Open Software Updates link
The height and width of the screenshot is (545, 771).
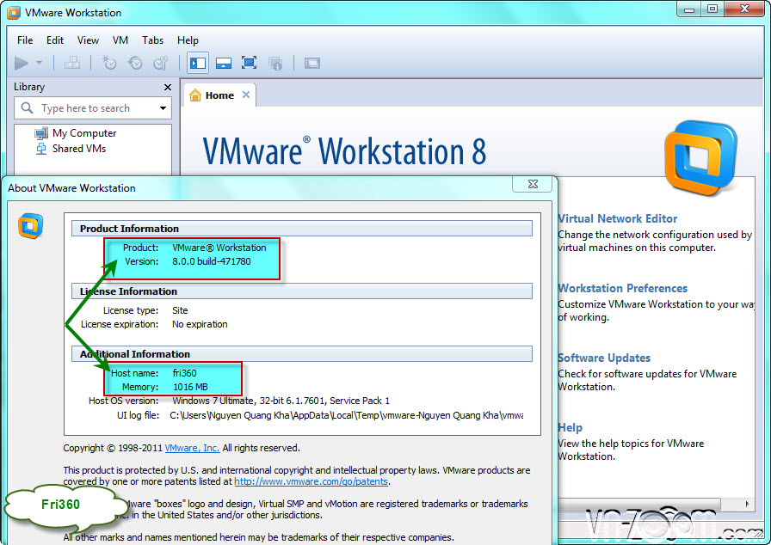604,358
